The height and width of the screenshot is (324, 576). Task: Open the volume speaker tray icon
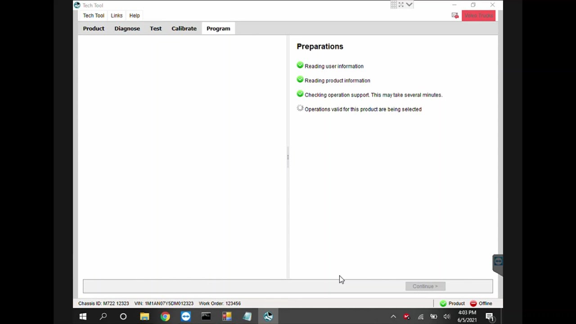pyautogui.click(x=446, y=317)
